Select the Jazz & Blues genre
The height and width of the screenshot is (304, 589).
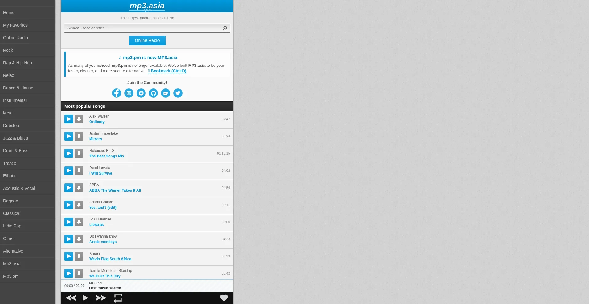pyautogui.click(x=28, y=138)
